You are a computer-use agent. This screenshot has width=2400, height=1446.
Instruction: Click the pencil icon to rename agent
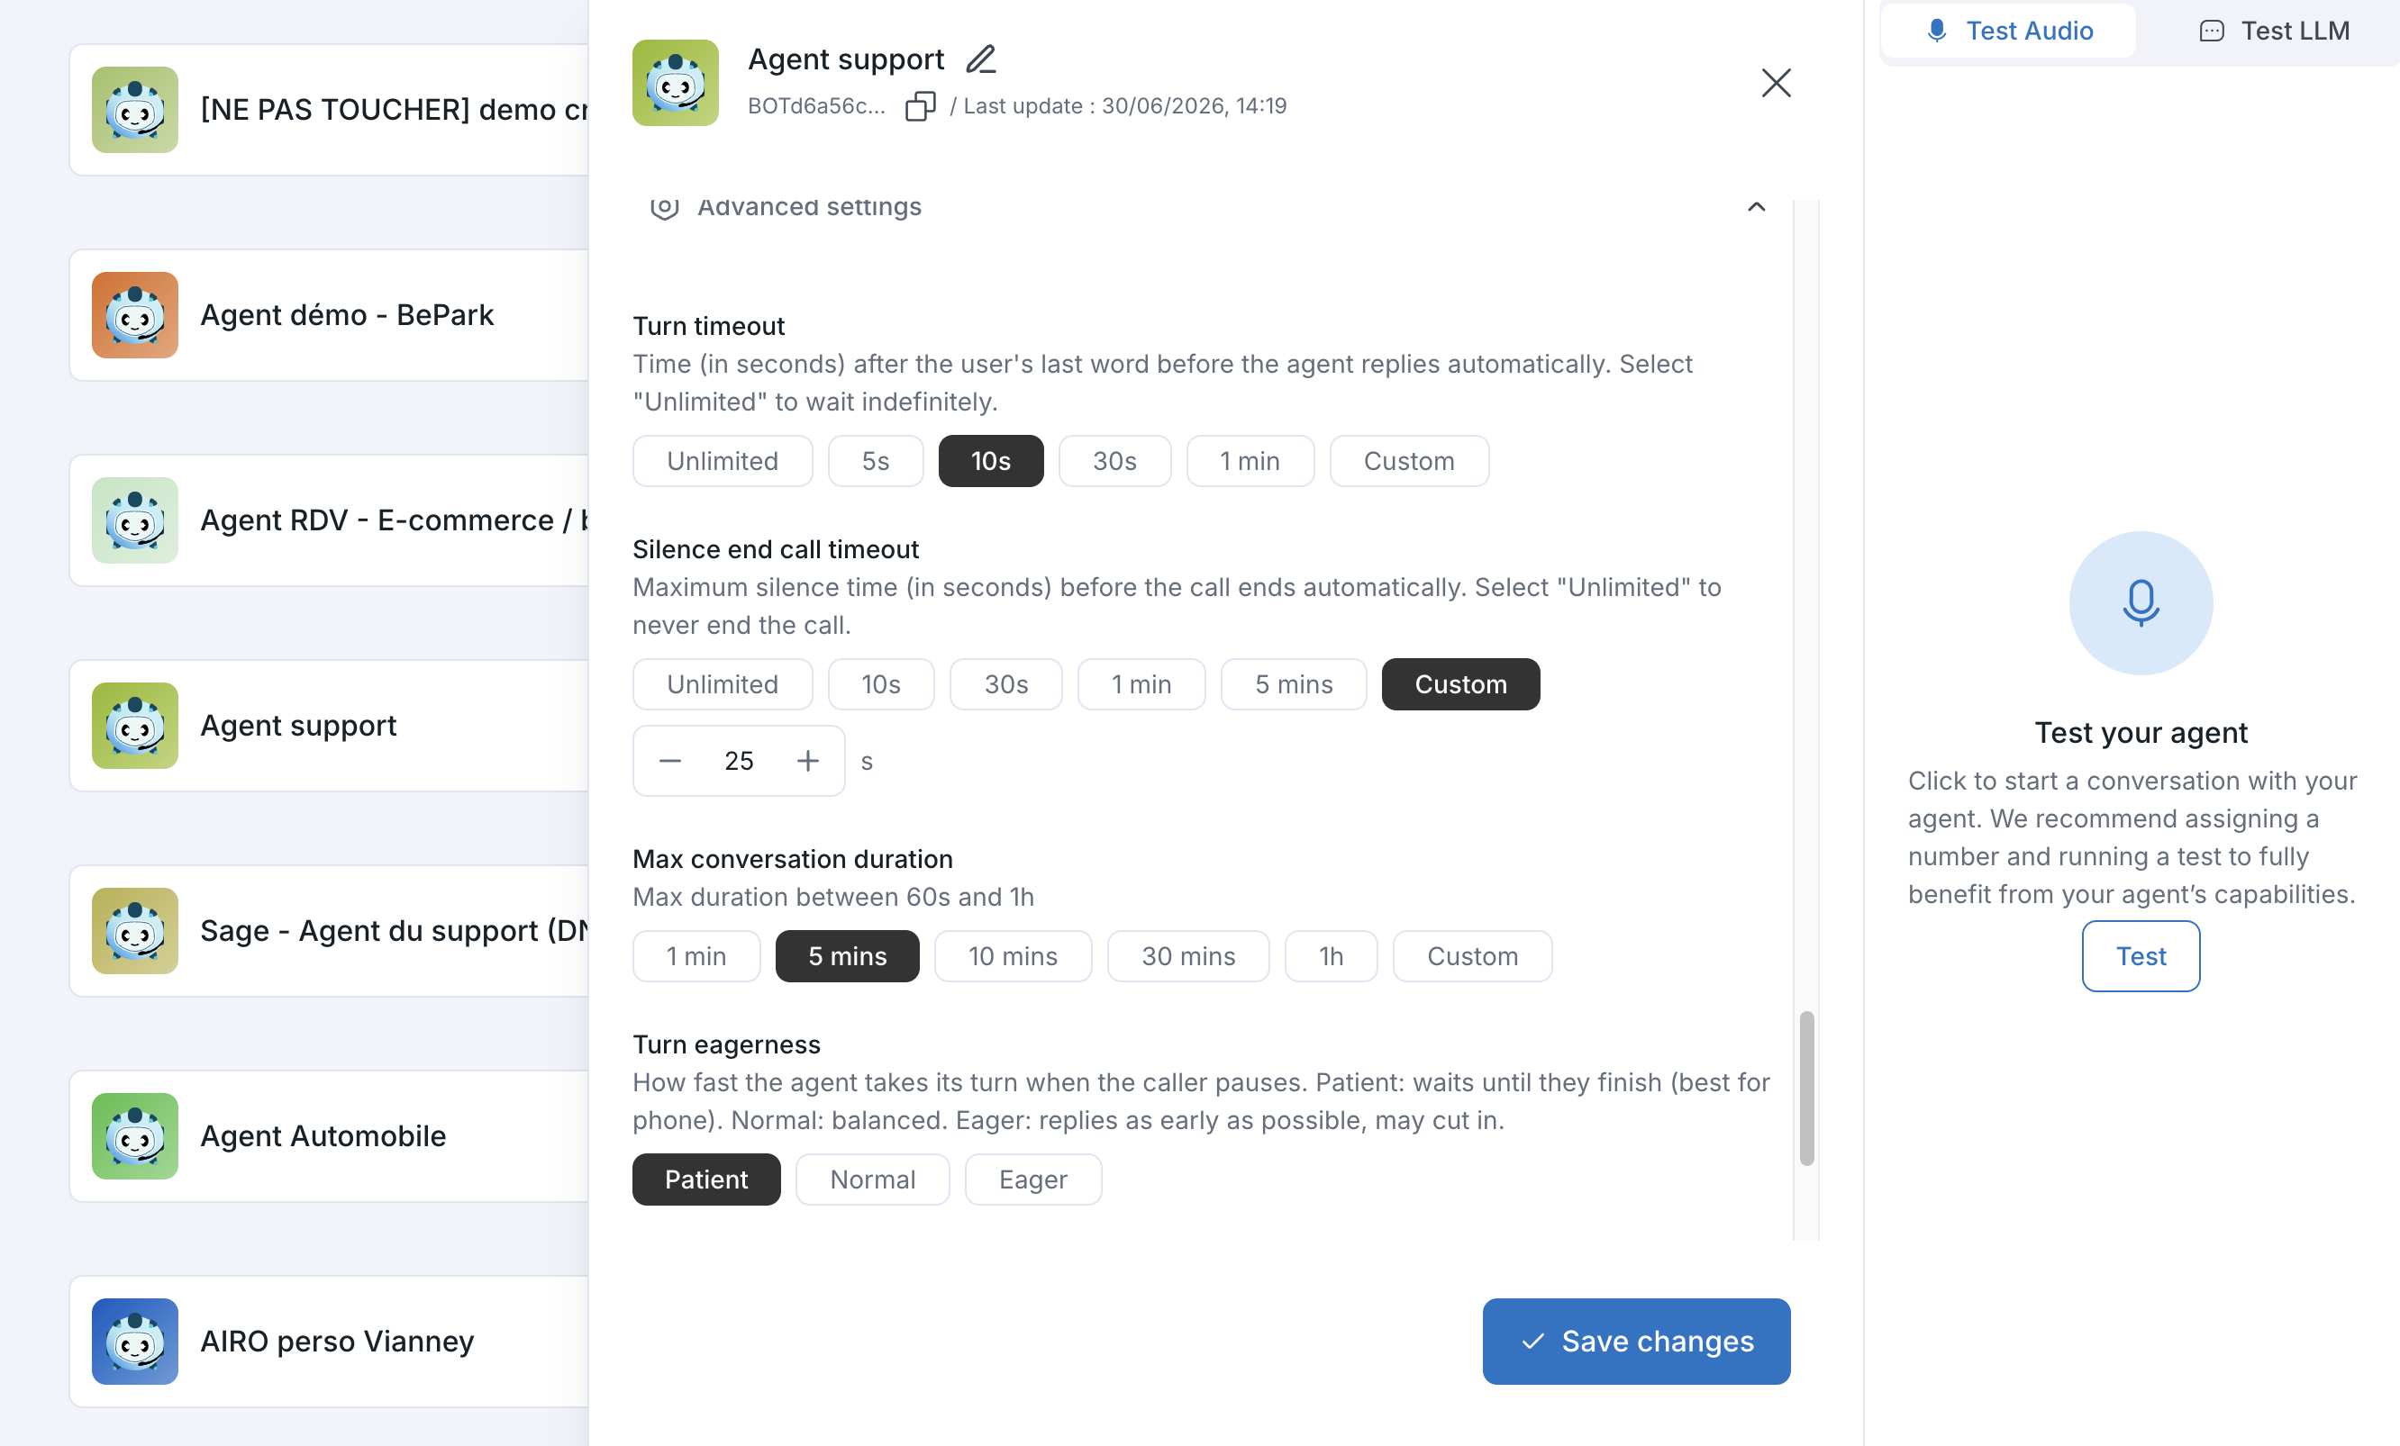(x=981, y=59)
